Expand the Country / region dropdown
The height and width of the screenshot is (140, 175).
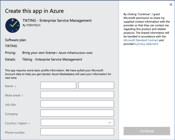coord(77,123)
